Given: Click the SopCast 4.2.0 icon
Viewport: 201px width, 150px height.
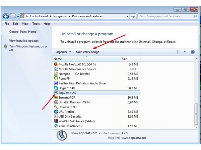Looking at the screenshot, I should click(x=56, y=93).
